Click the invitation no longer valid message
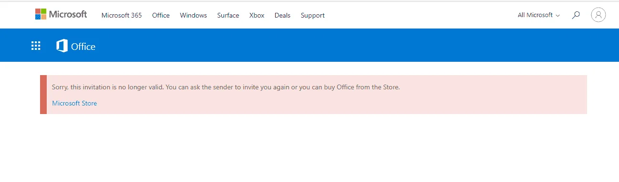This screenshot has height=182, width=619. (x=226, y=87)
